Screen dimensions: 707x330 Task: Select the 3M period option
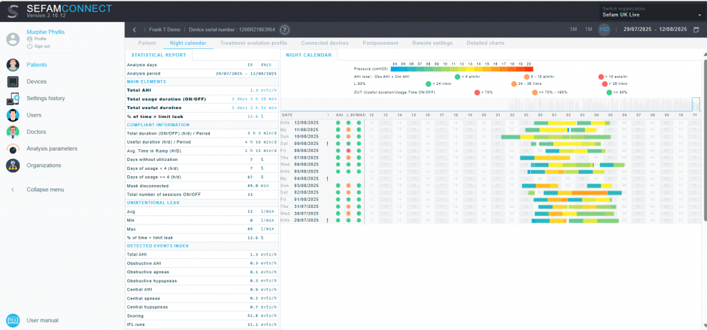coord(573,30)
